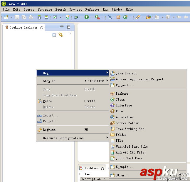This screenshot has height=182, width=190.
Task: Open the Help menu
Action: pos(129,10)
